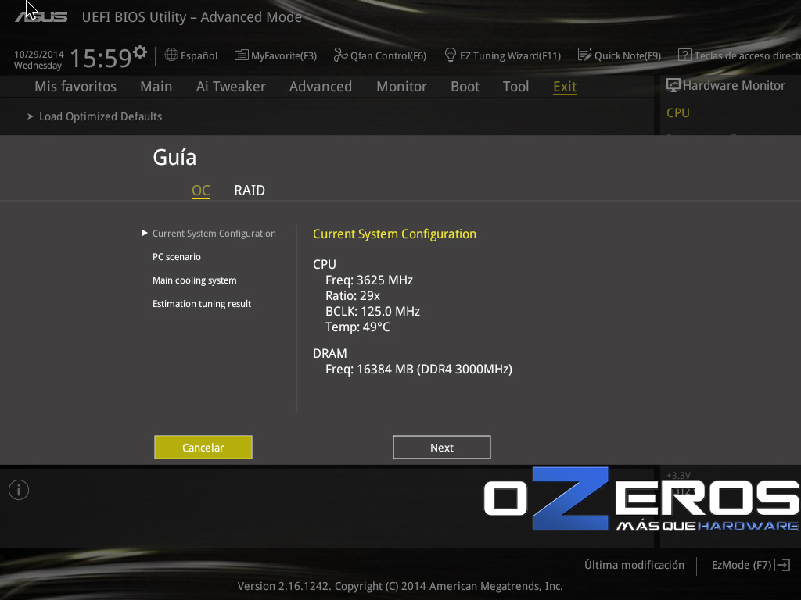Click the Temp: 49°C value

coord(357,327)
